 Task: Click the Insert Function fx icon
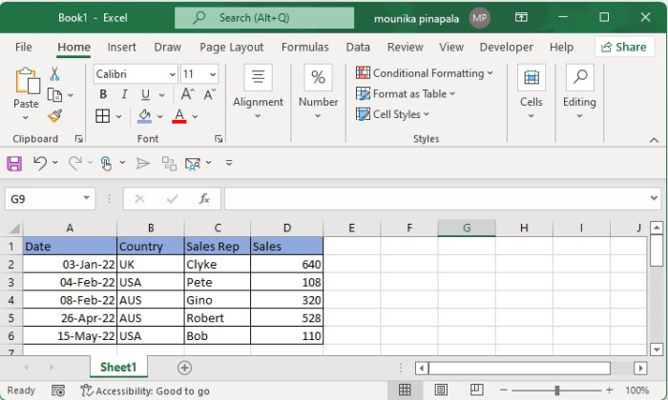[x=203, y=198]
